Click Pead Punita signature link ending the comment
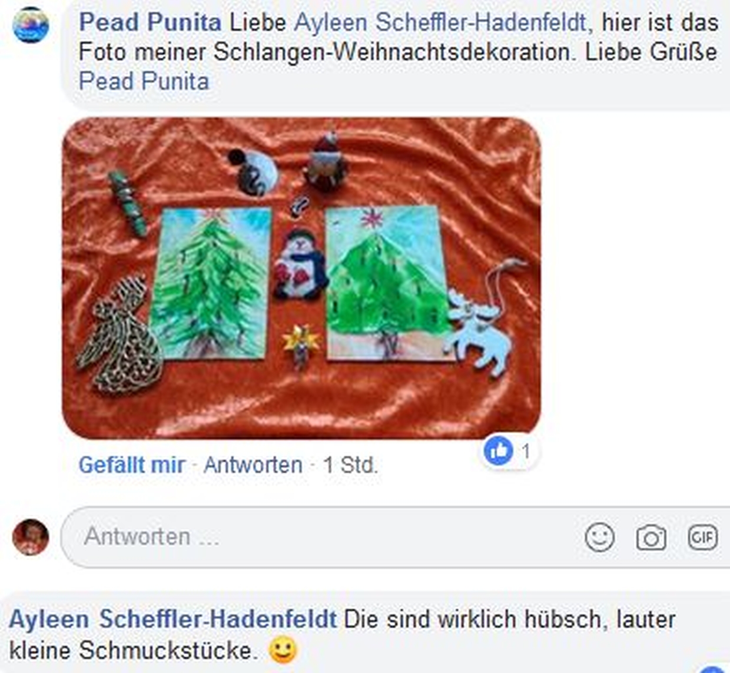Image resolution: width=730 pixels, height=673 pixels. click(x=144, y=81)
